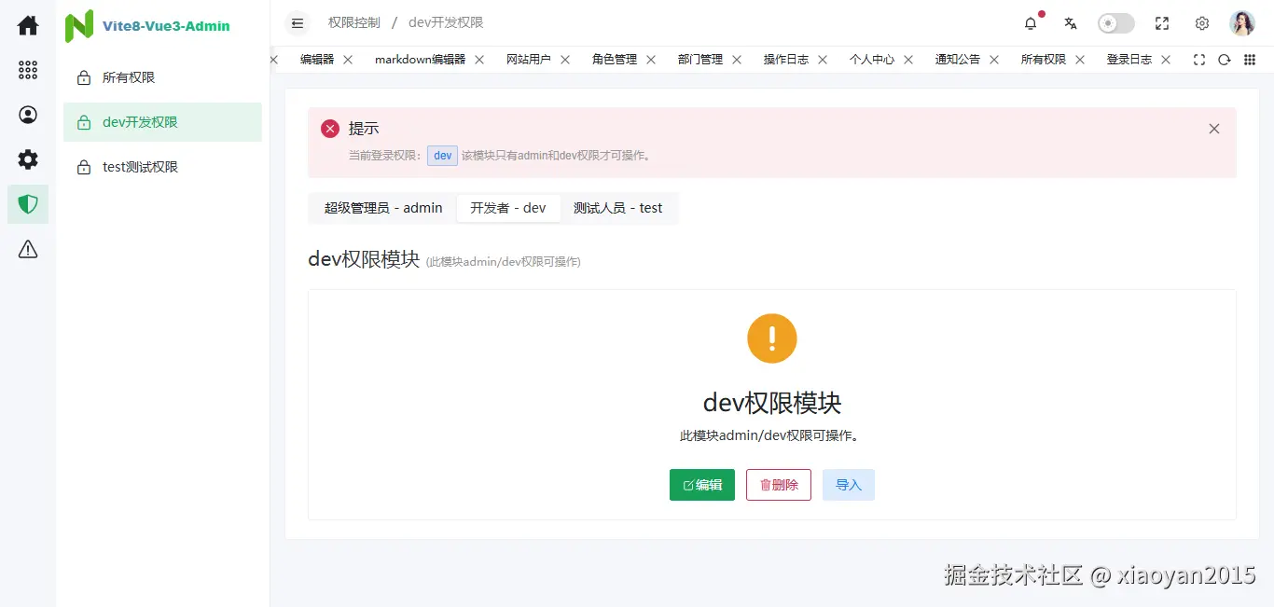Open theme settings gear in header
Viewport: 1274px width, 607px height.
pos(1202,23)
